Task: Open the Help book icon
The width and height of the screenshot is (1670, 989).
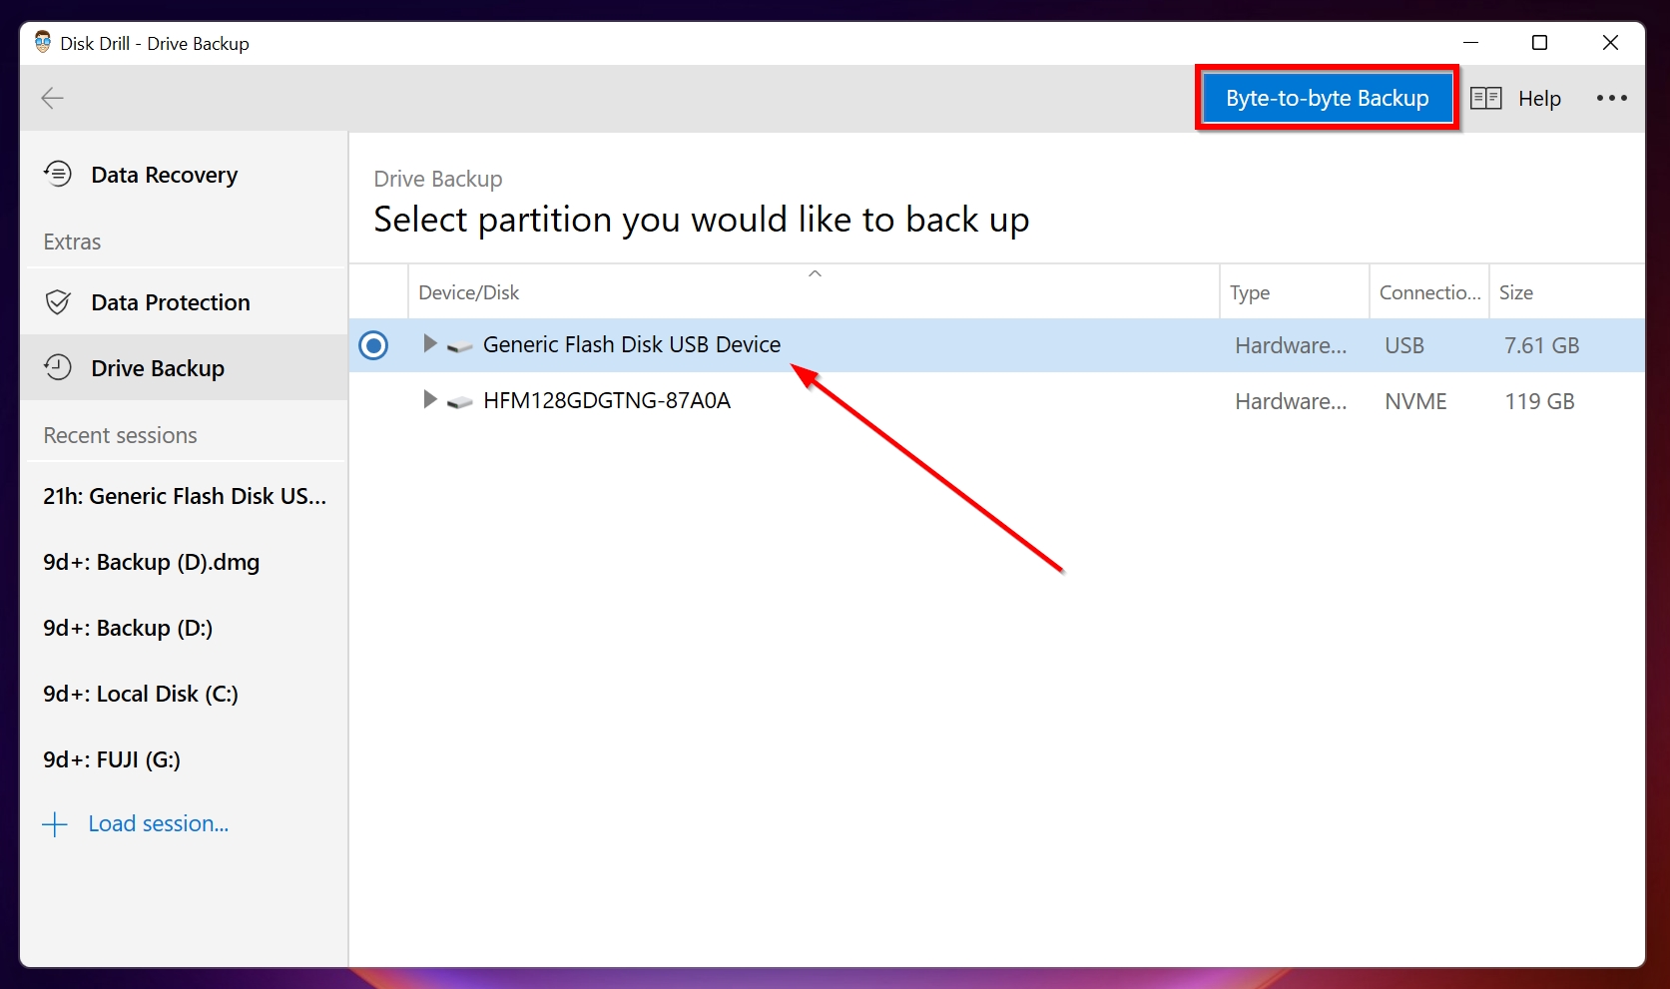Action: 1485,98
